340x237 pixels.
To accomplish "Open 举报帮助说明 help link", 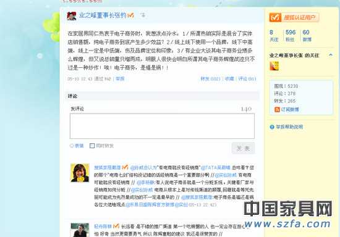I will (x=289, y=127).
